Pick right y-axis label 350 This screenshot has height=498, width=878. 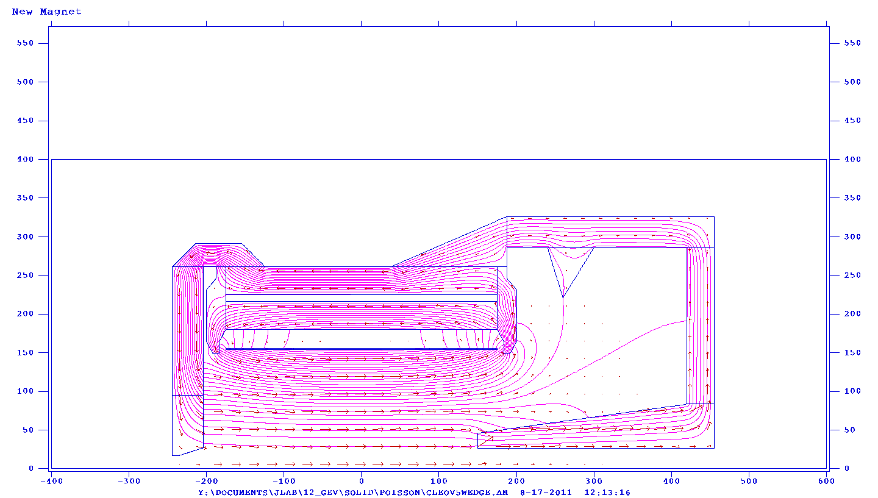(852, 198)
